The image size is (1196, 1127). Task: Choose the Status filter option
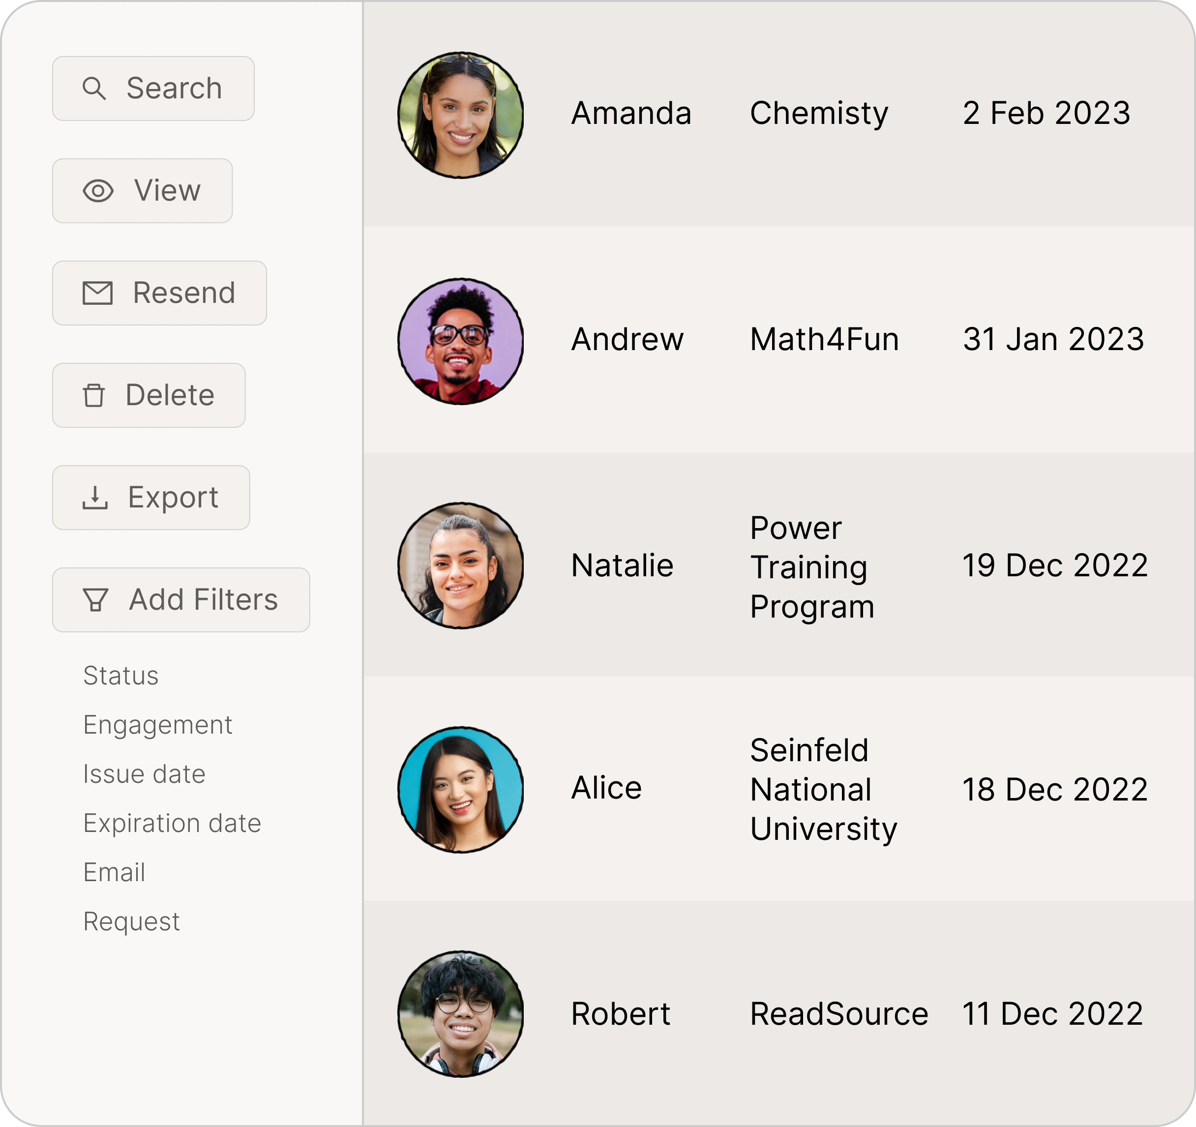(x=121, y=676)
